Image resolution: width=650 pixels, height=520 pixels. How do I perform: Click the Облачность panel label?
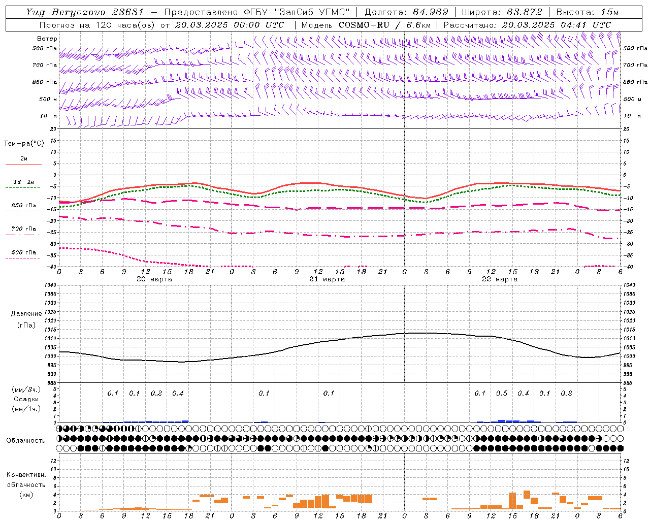click(x=26, y=441)
